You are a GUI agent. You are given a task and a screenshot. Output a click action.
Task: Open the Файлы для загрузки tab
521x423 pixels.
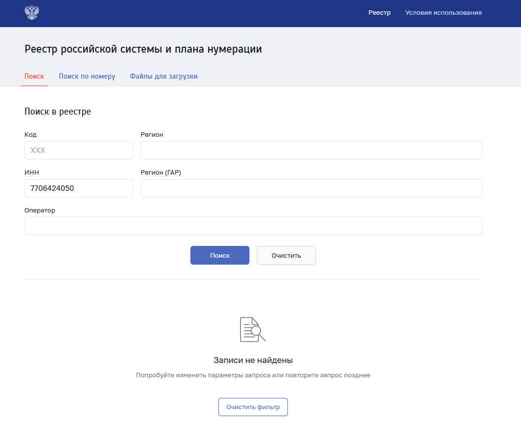pos(163,76)
